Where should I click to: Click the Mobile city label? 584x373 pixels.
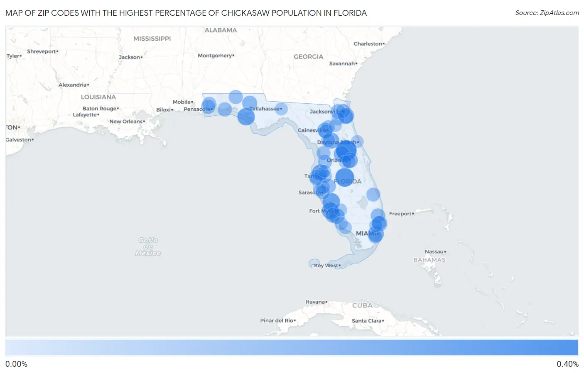coord(182,102)
